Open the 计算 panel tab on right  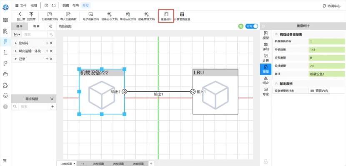266,58
